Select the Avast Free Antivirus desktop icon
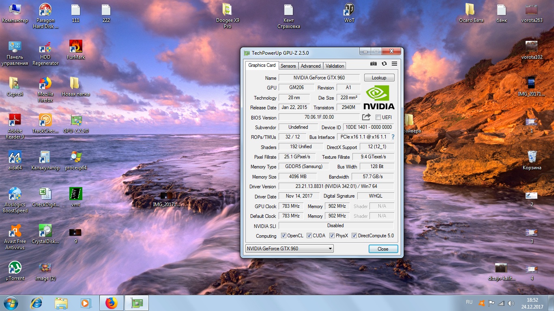554x311 pixels. pyautogui.click(x=15, y=237)
